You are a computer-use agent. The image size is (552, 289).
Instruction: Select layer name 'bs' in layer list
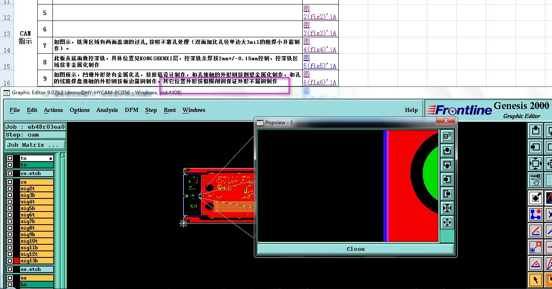pos(36,284)
